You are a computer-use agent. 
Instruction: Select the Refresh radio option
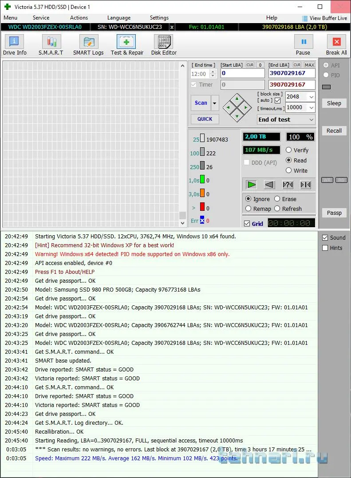[277, 209]
